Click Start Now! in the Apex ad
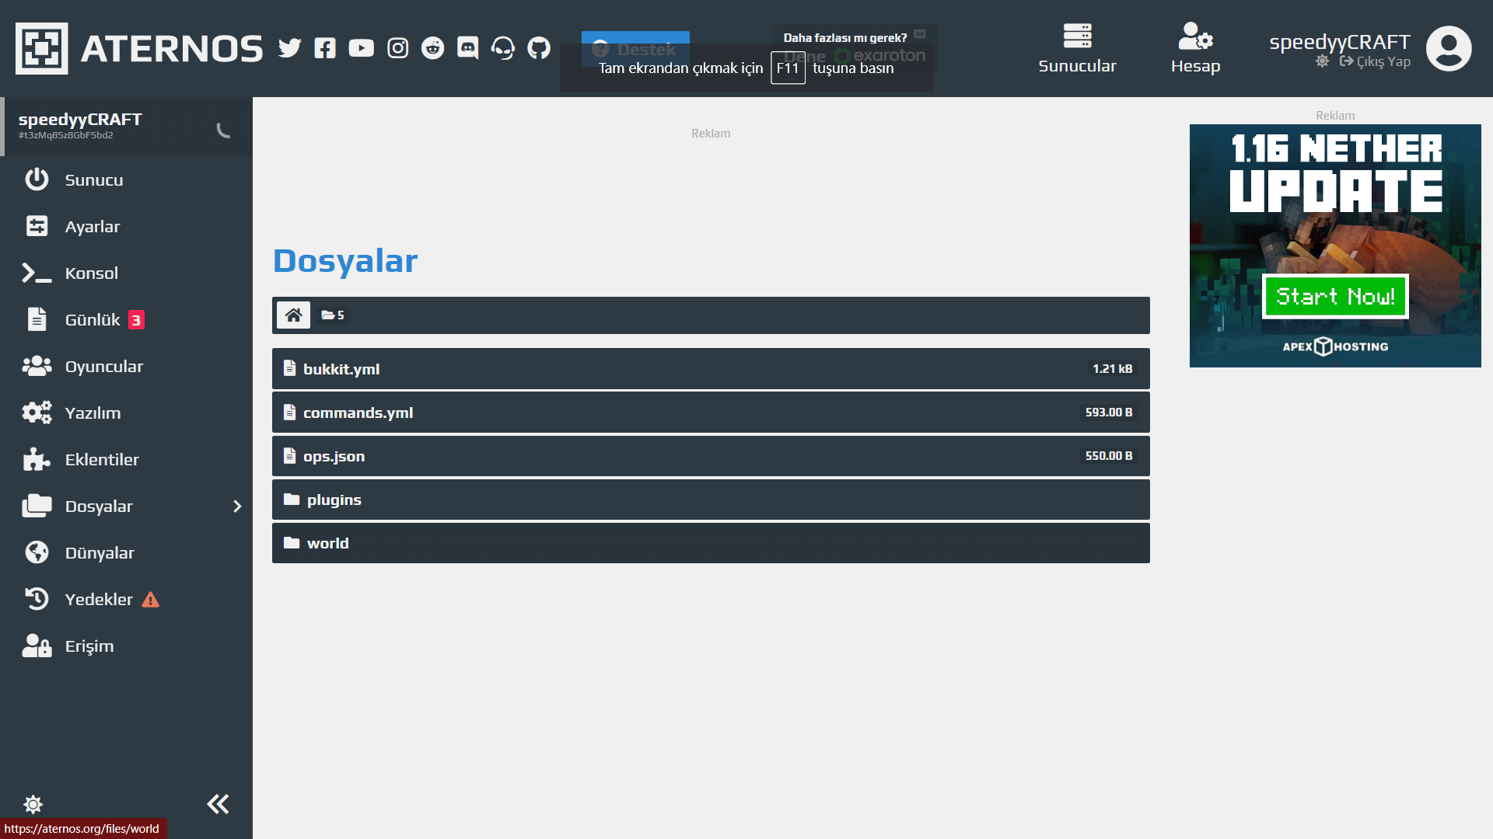Viewport: 1493px width, 839px height. (x=1335, y=296)
